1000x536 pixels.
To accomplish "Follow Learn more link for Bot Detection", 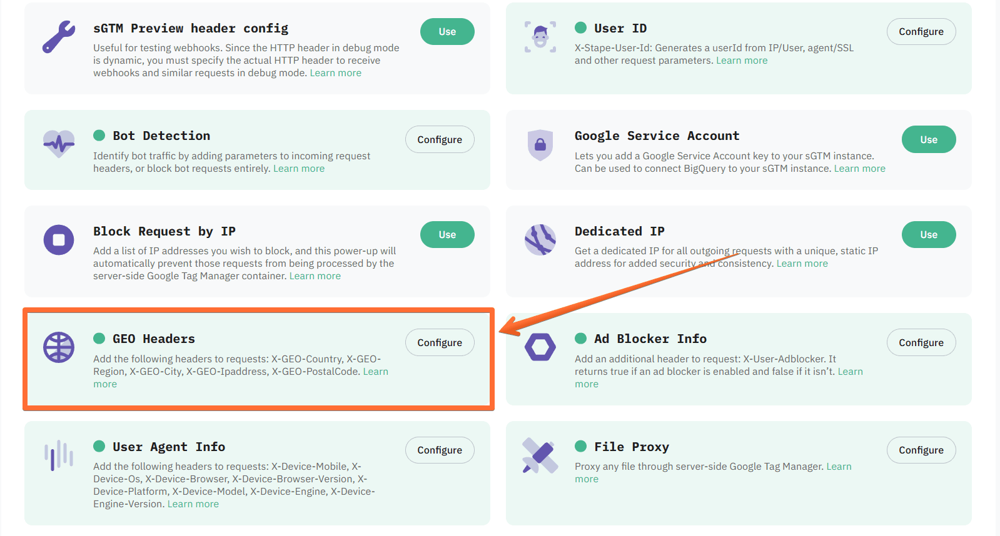I will tap(299, 169).
